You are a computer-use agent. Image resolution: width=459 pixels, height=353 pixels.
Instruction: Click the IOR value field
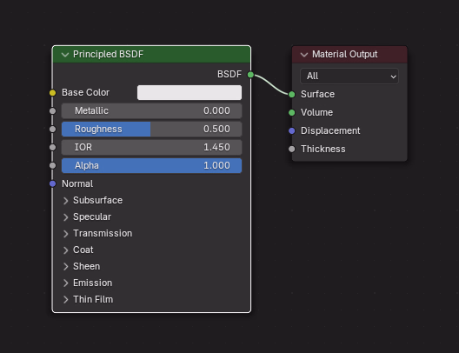[x=151, y=147]
